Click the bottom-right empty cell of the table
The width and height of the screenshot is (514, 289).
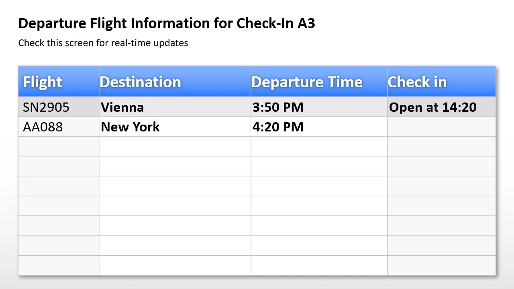click(x=441, y=265)
